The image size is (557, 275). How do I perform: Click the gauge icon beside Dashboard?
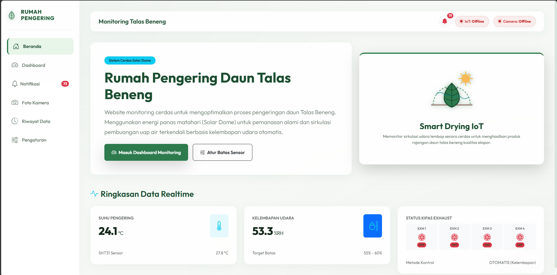pos(15,65)
